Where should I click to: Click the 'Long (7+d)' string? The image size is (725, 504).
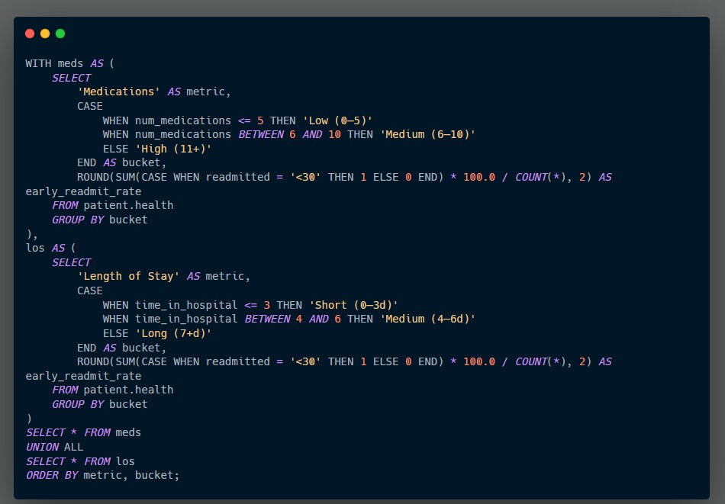click(173, 333)
